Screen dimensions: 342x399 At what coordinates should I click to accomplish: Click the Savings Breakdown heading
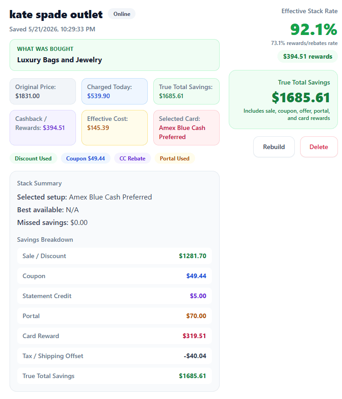pos(45,239)
